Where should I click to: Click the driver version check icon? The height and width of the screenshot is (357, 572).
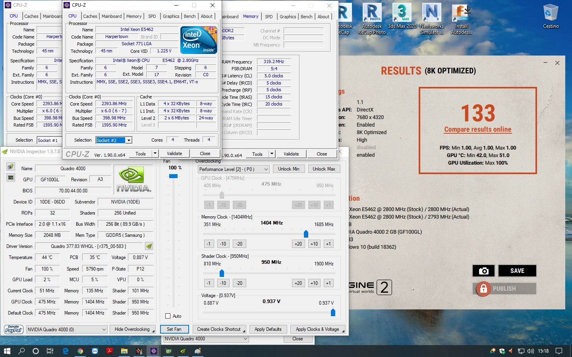click(x=149, y=246)
